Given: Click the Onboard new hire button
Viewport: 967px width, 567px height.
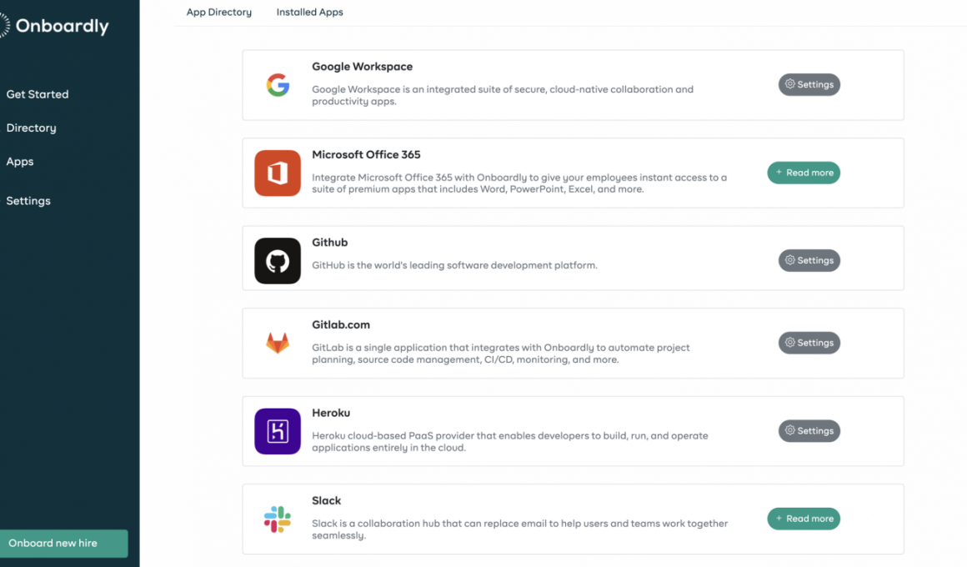Looking at the screenshot, I should pyautogui.click(x=63, y=544).
